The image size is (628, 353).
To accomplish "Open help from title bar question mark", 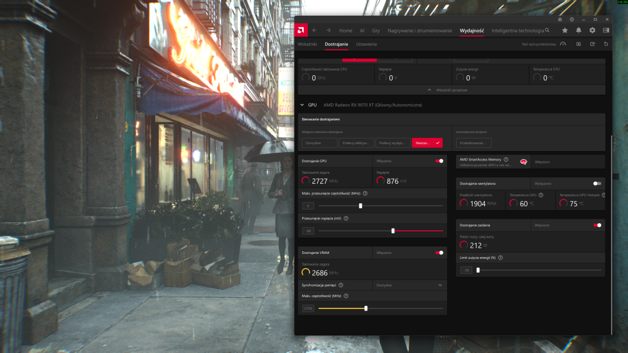I will (x=571, y=19).
